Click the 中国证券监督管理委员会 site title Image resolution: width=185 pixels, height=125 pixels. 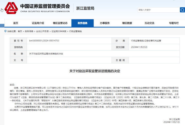pyautogui.click(x=45, y=6)
